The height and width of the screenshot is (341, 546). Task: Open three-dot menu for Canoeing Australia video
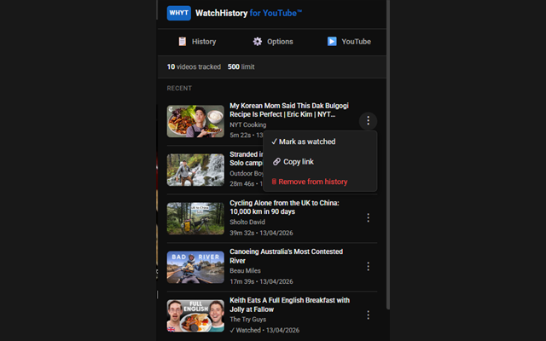pos(368,267)
